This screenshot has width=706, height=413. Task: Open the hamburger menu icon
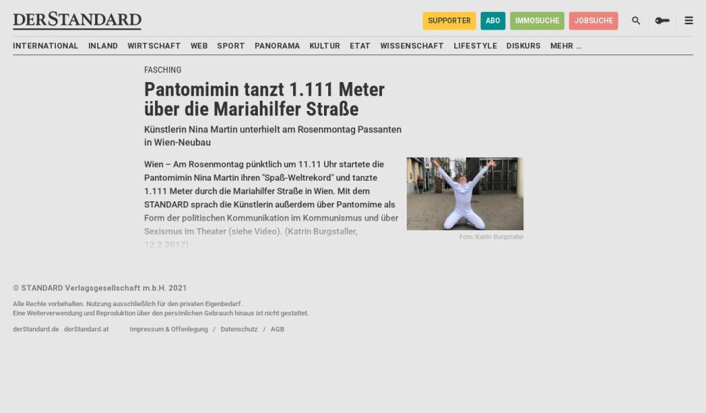point(688,21)
